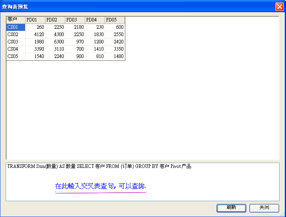Select cell with value 6300
The width and height of the screenshot is (286, 217).
[55, 42]
